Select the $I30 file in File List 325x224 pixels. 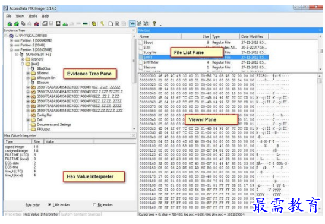coord(147,48)
